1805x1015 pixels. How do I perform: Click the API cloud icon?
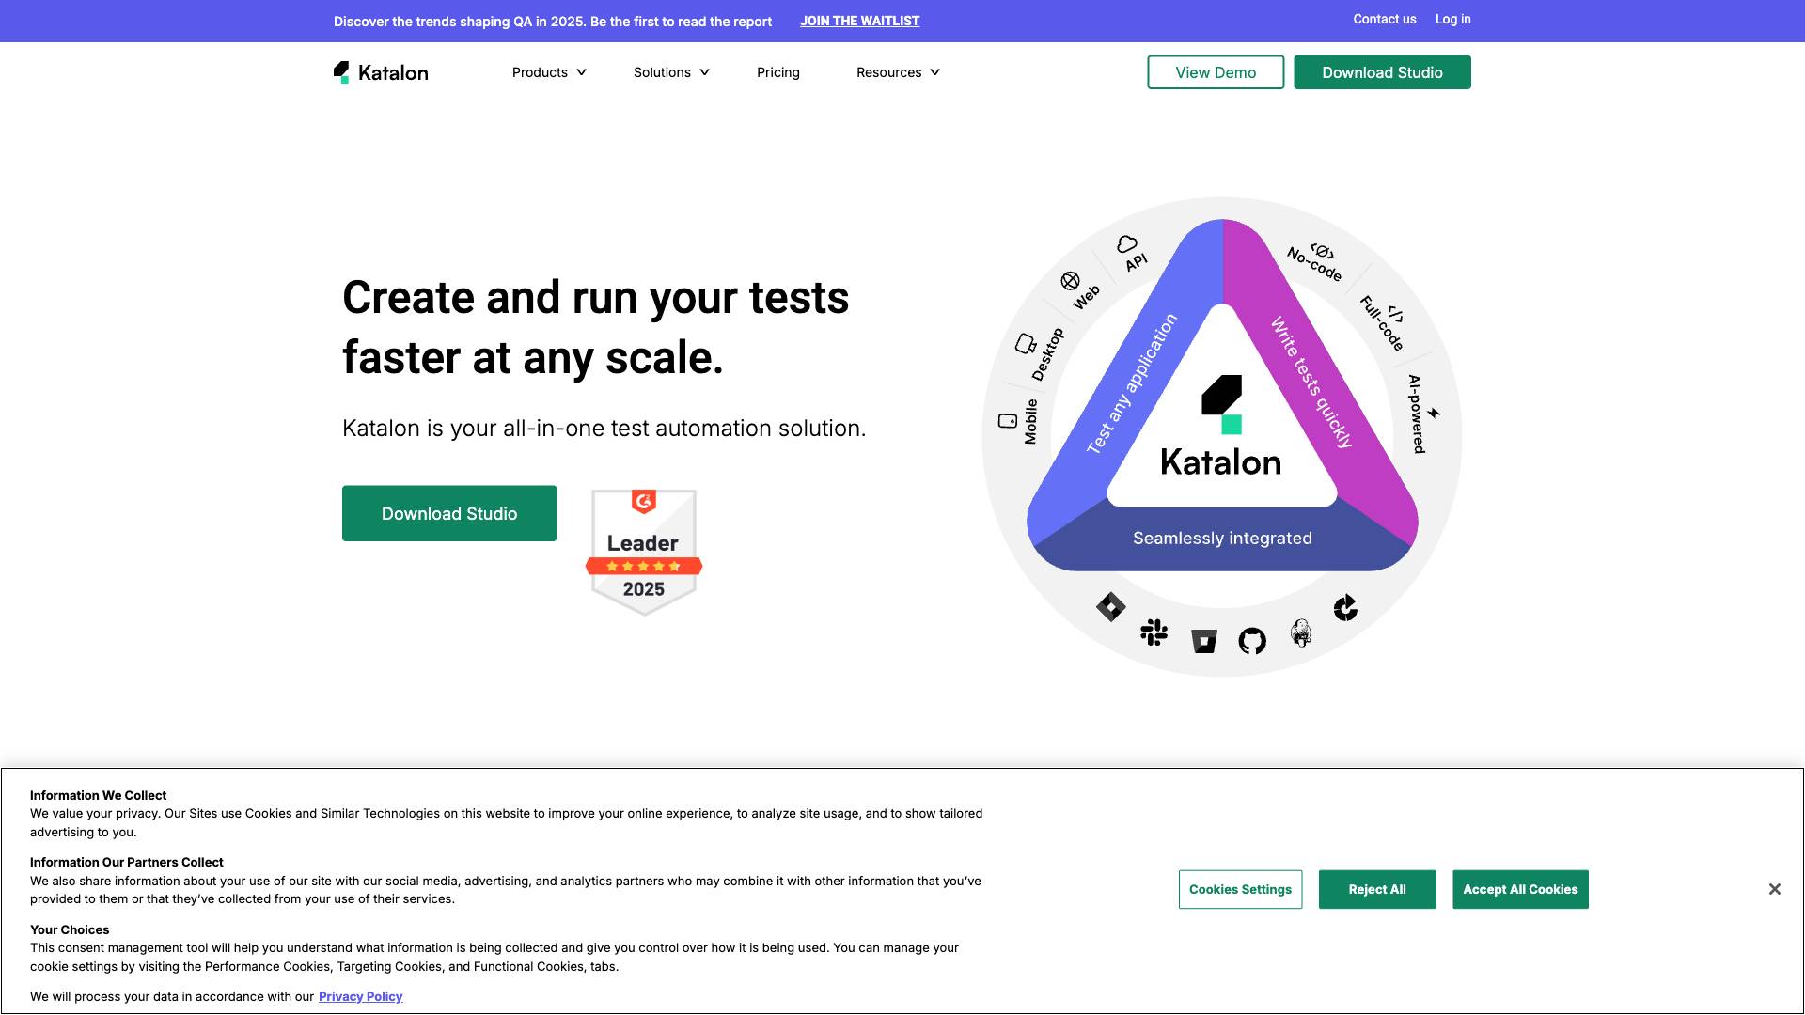[1126, 244]
